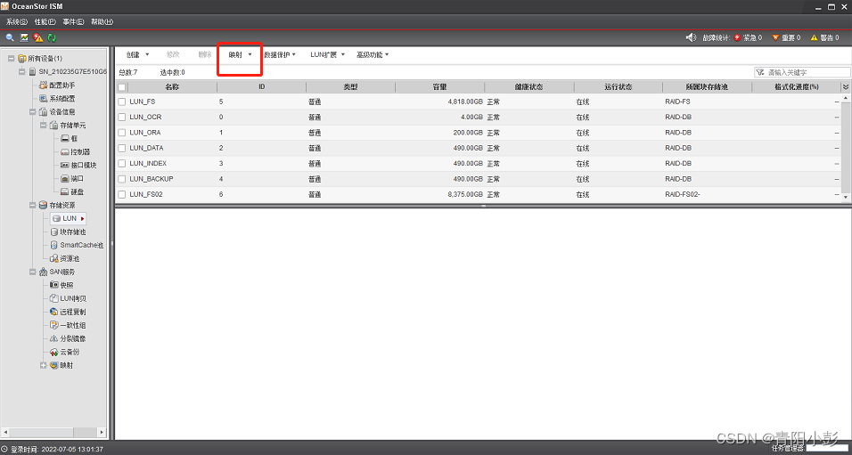The image size is (852, 455).
Task: Check the LUN_BACKUP row checkbox
Action: point(122,179)
